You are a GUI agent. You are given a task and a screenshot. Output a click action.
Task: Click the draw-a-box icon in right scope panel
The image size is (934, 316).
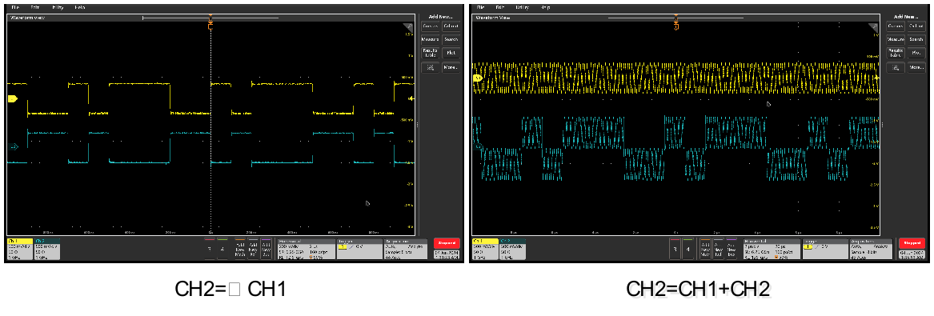896,67
